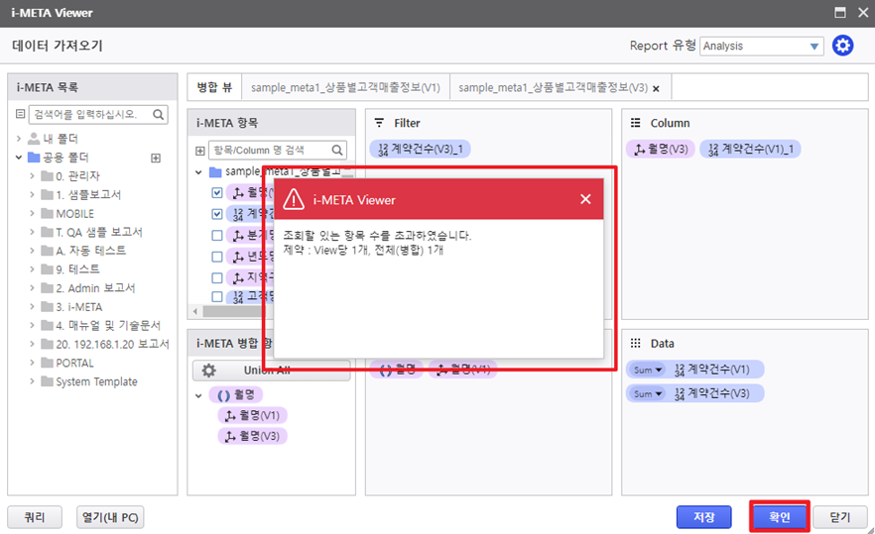Click the magnifier in 항목/Column 명 검색 box
Image resolution: width=875 pixels, height=534 pixels.
pos(337,151)
